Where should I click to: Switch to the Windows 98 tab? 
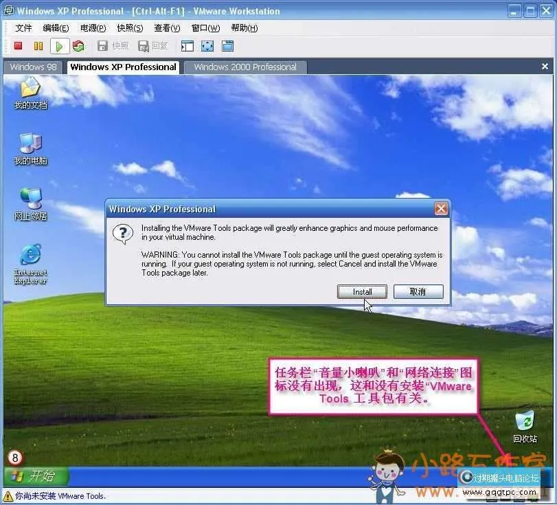(x=32, y=67)
